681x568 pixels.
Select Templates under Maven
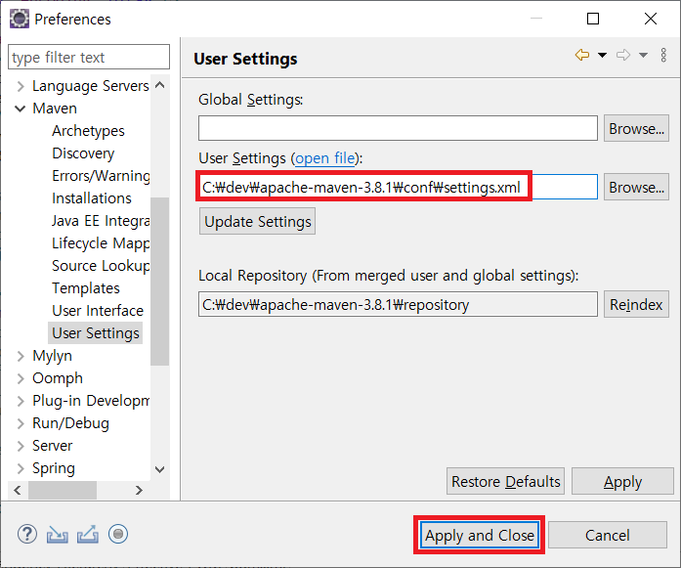[86, 288]
